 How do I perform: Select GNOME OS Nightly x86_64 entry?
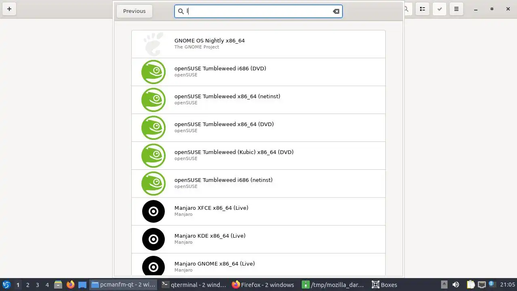[x=258, y=44]
